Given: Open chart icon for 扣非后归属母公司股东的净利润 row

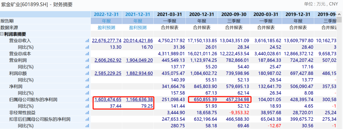Looking at the screenshot, I should (x=87, y=119).
